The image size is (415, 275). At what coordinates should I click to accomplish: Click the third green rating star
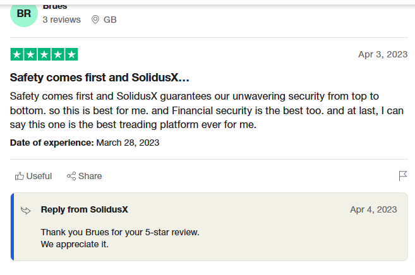[44, 54]
